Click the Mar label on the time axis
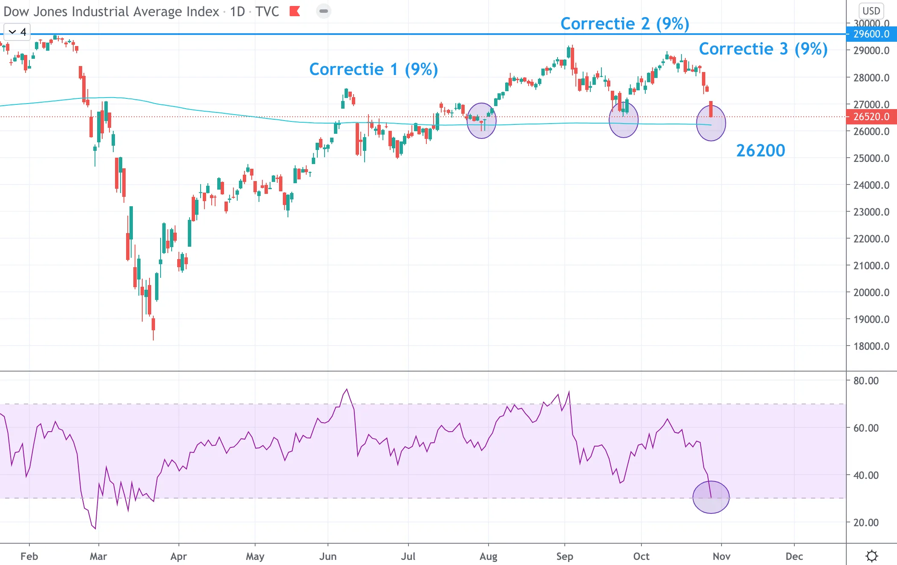897x565 pixels. (x=98, y=556)
